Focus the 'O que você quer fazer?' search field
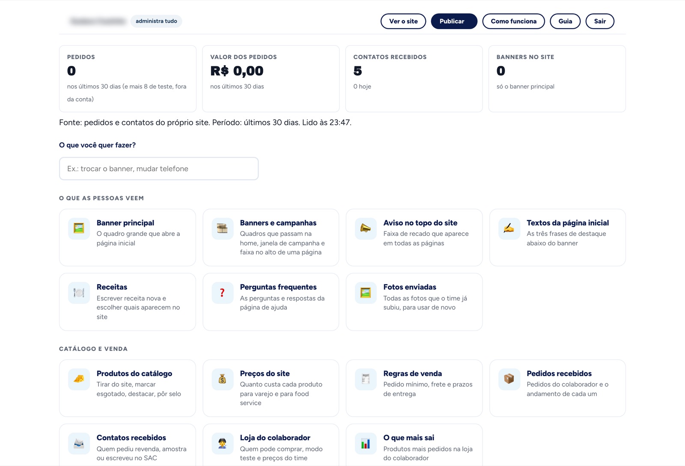The image size is (685, 466). pyautogui.click(x=159, y=169)
